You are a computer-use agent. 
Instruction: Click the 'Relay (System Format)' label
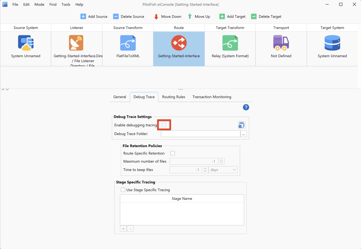pyautogui.click(x=230, y=56)
